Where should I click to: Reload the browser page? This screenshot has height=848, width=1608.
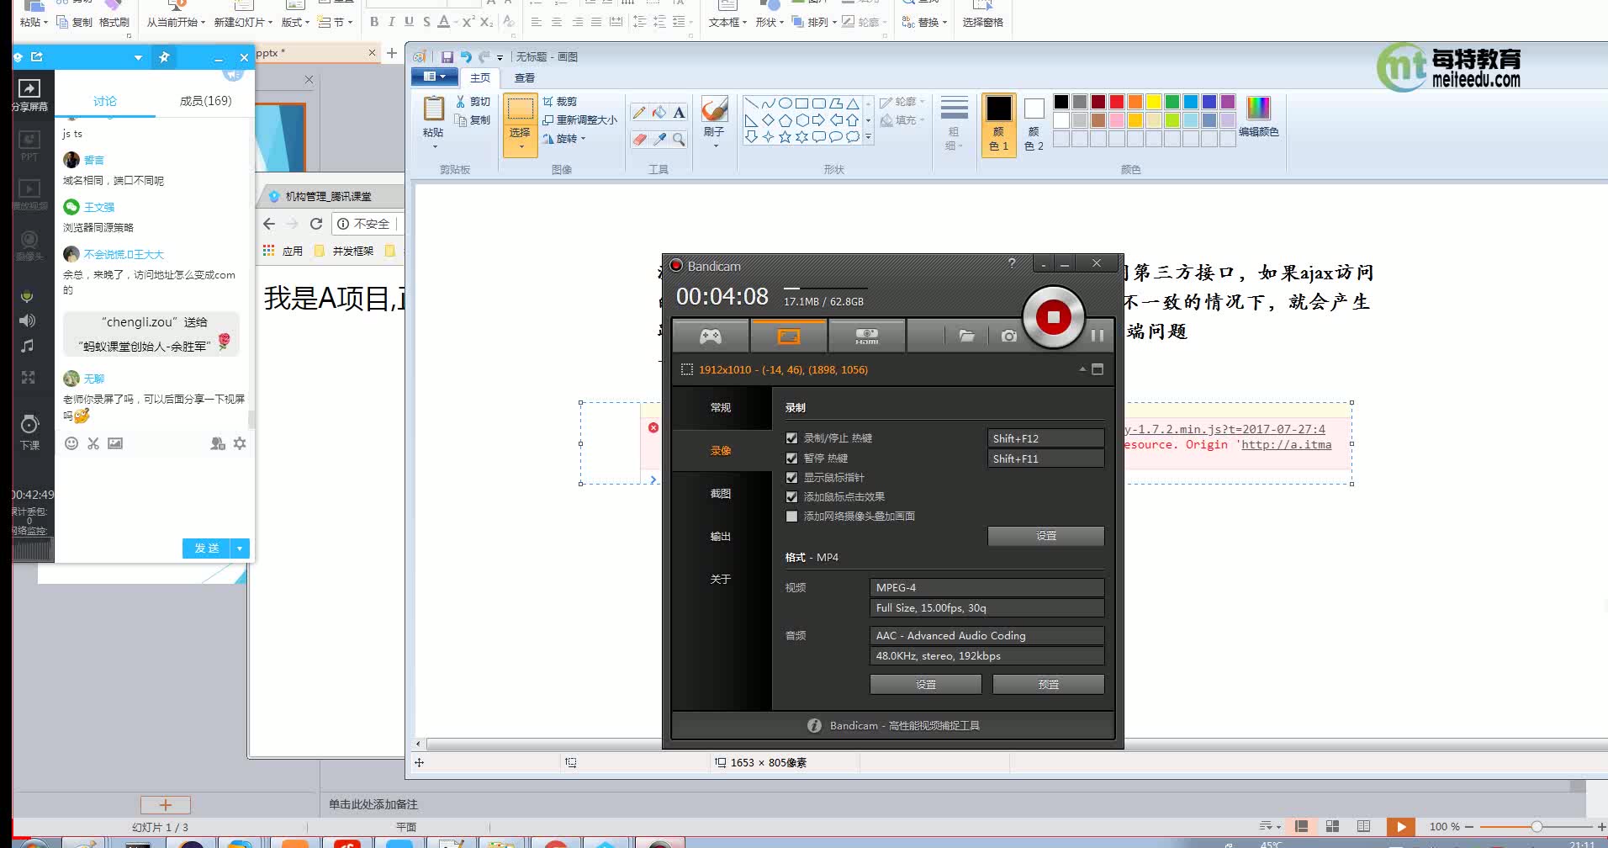pos(316,224)
